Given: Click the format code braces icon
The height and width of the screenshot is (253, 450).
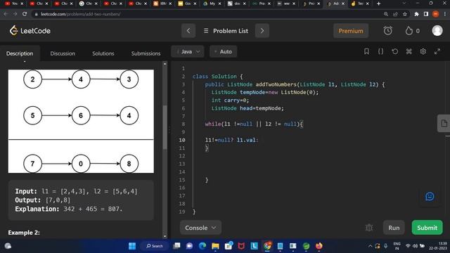Looking at the screenshot, I should point(380,51).
